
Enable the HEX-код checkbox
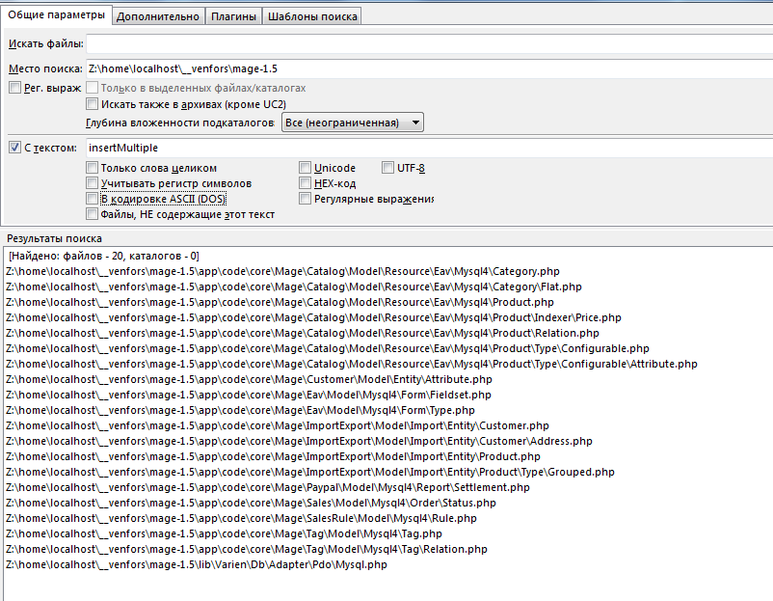[x=306, y=183]
